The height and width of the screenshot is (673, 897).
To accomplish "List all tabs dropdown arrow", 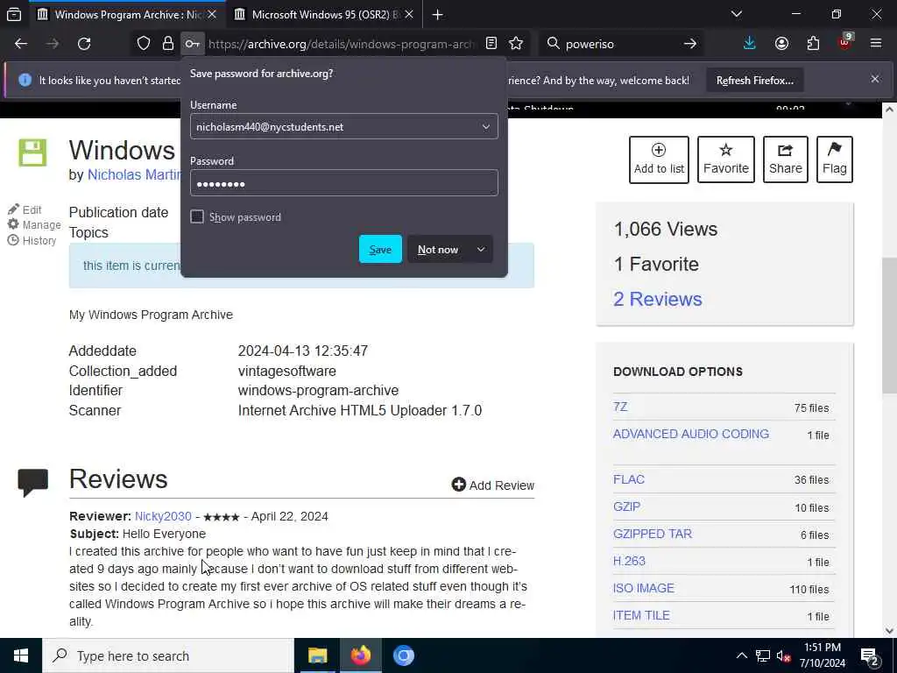I will pos(737,14).
